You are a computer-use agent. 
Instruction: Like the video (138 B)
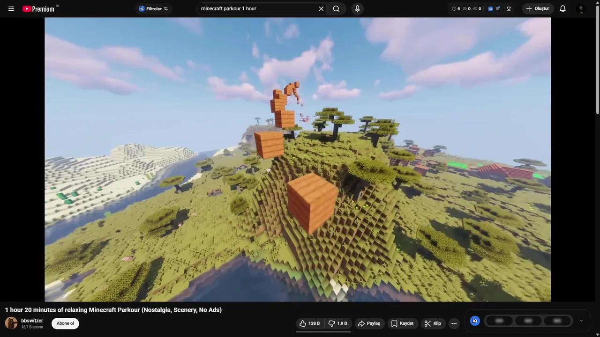(x=309, y=323)
